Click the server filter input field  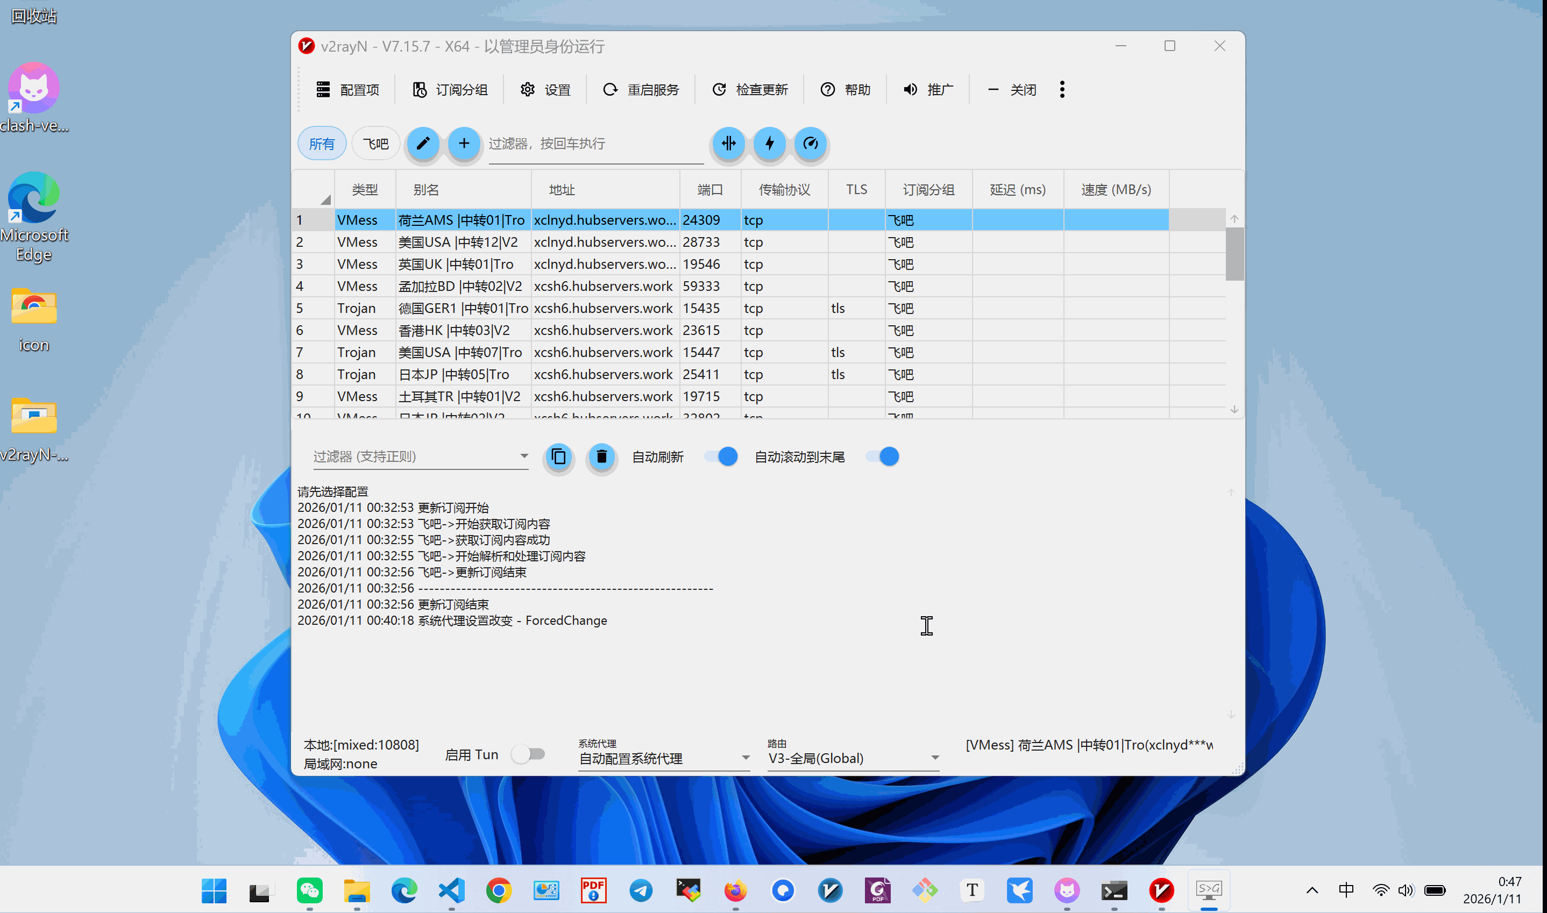(x=595, y=144)
